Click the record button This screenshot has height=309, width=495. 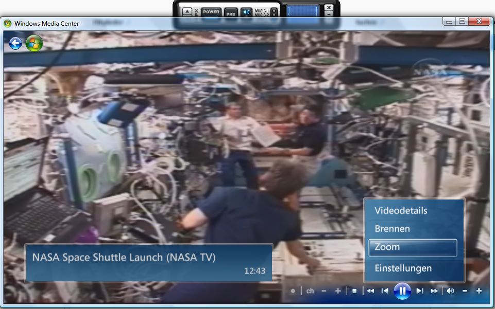pyautogui.click(x=293, y=290)
